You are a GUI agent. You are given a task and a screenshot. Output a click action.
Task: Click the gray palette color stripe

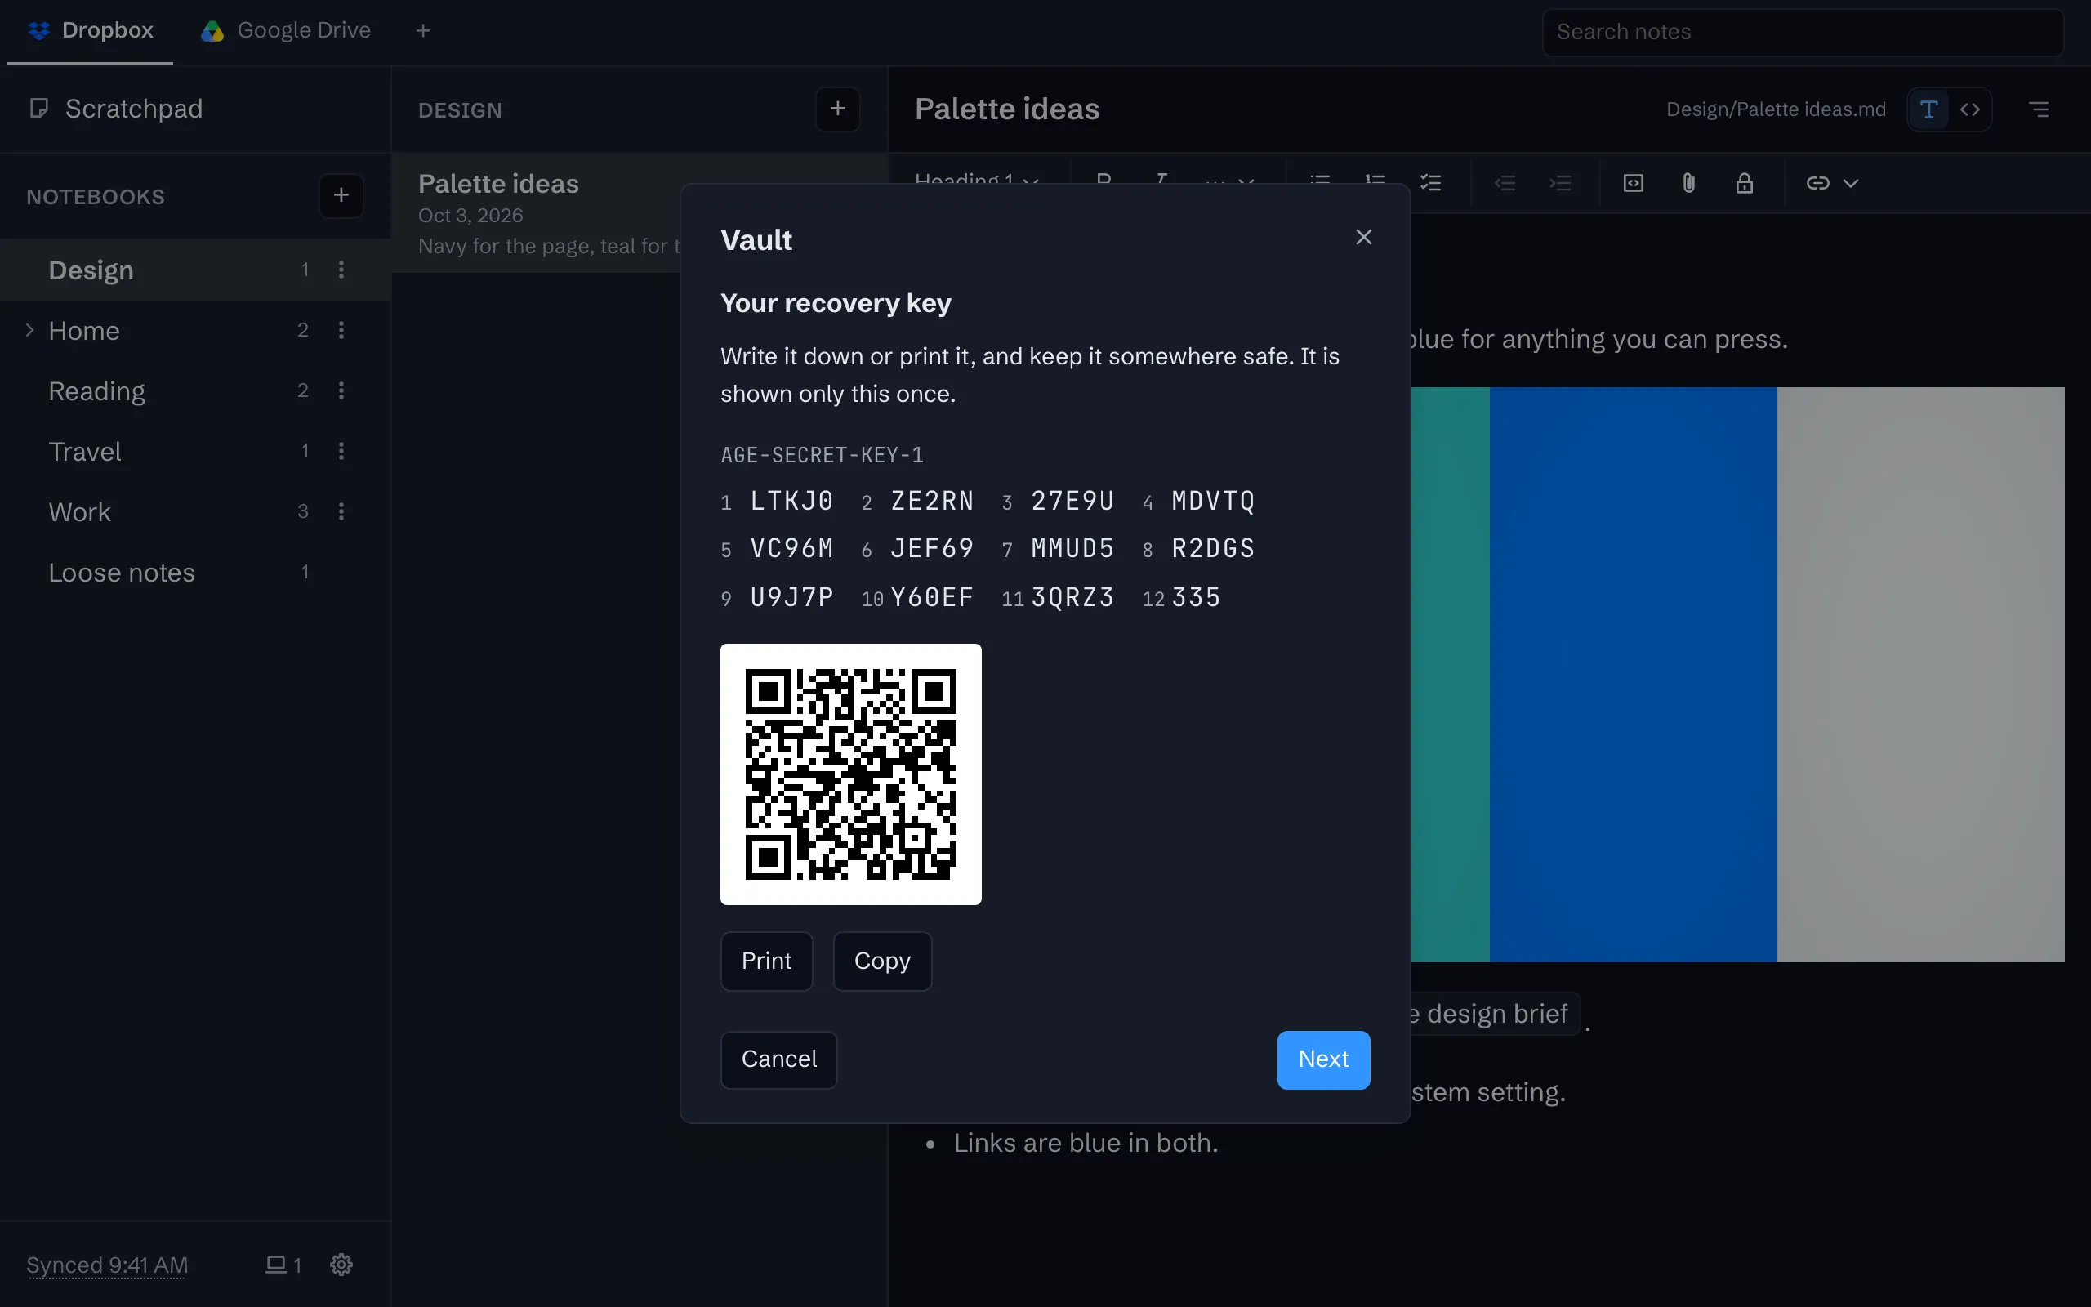1921,674
